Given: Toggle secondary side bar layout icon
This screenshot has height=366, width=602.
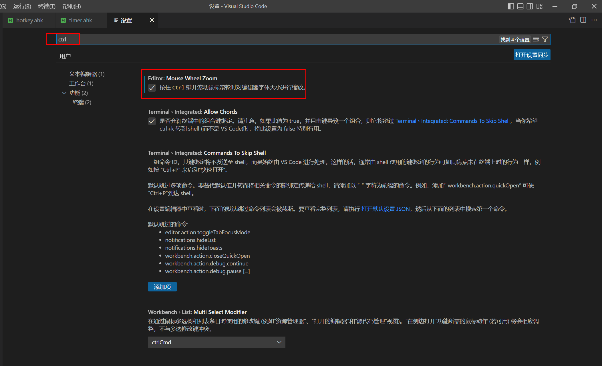Looking at the screenshot, I should [530, 6].
